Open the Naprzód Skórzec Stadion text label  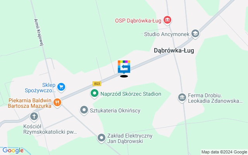131,94
